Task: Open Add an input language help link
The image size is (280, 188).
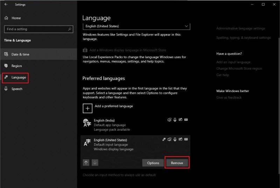Action: point(233,62)
